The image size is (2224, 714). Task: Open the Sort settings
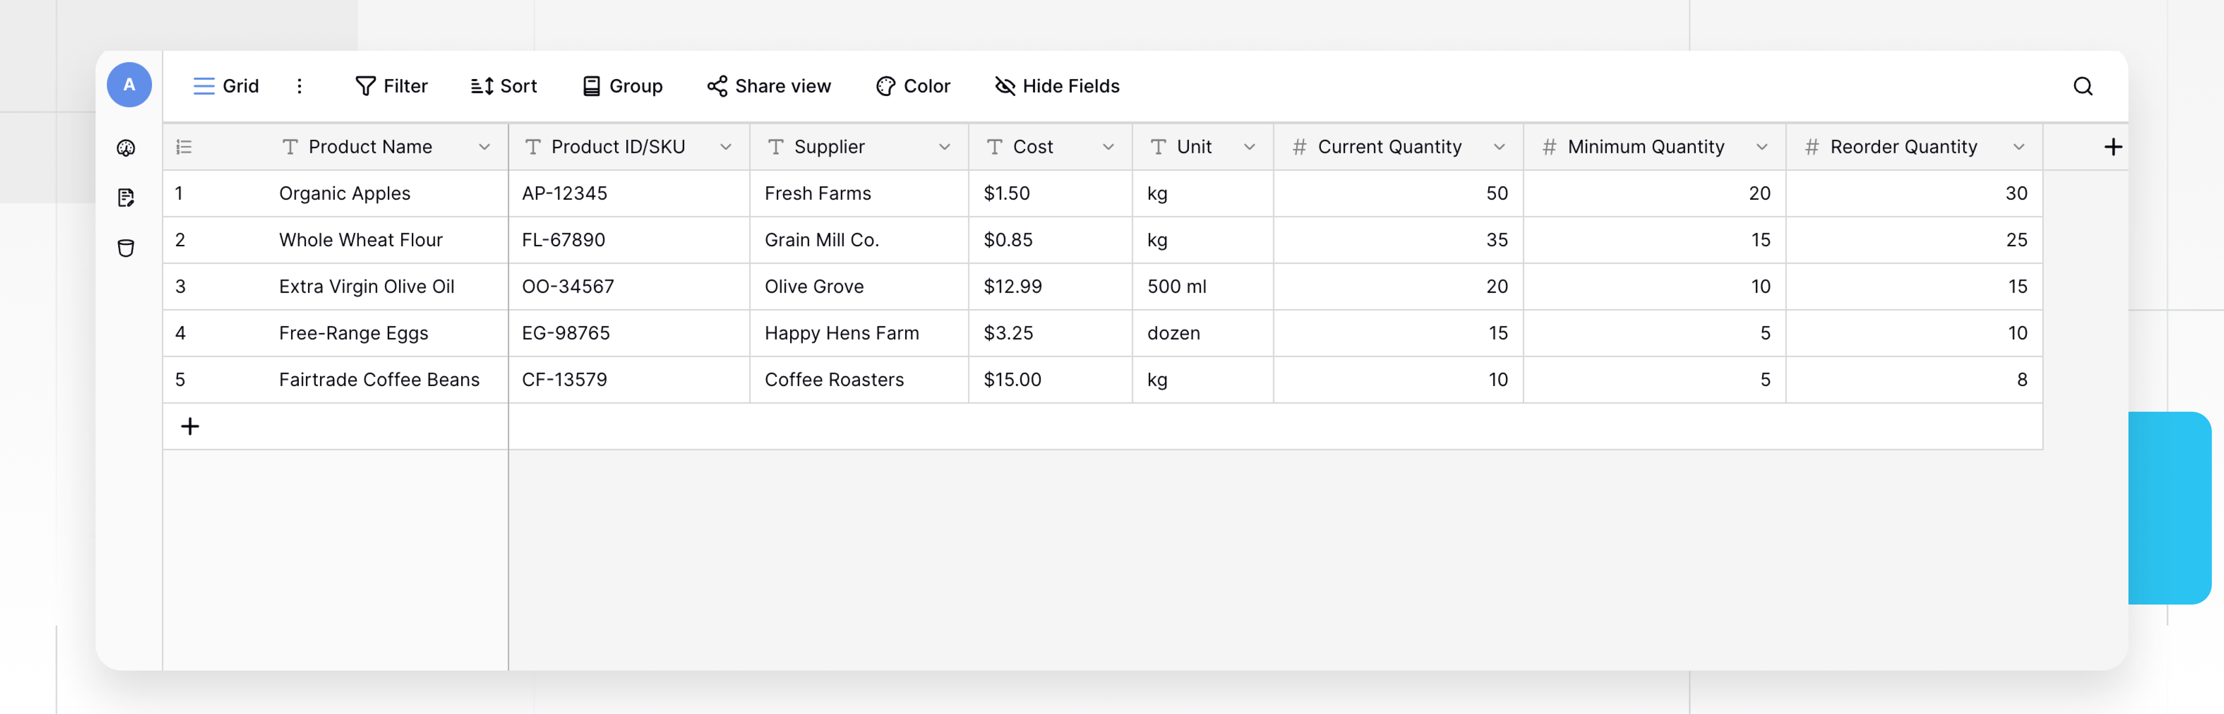tap(504, 86)
